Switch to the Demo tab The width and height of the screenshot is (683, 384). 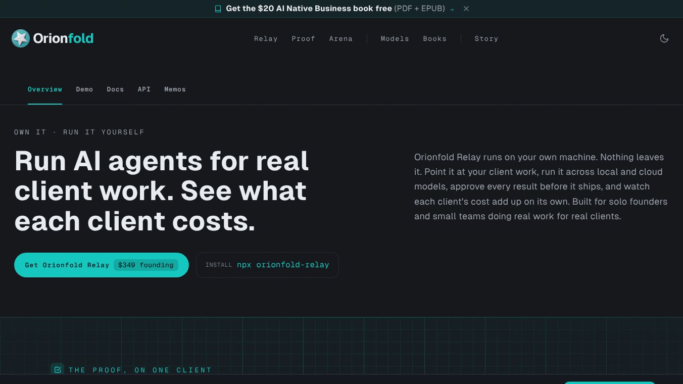(84, 89)
